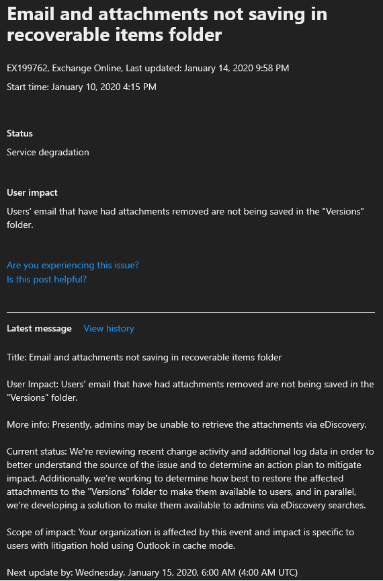The height and width of the screenshot is (581, 383).
Task: Click the horizontal divider above Latest message
Action: (191, 313)
